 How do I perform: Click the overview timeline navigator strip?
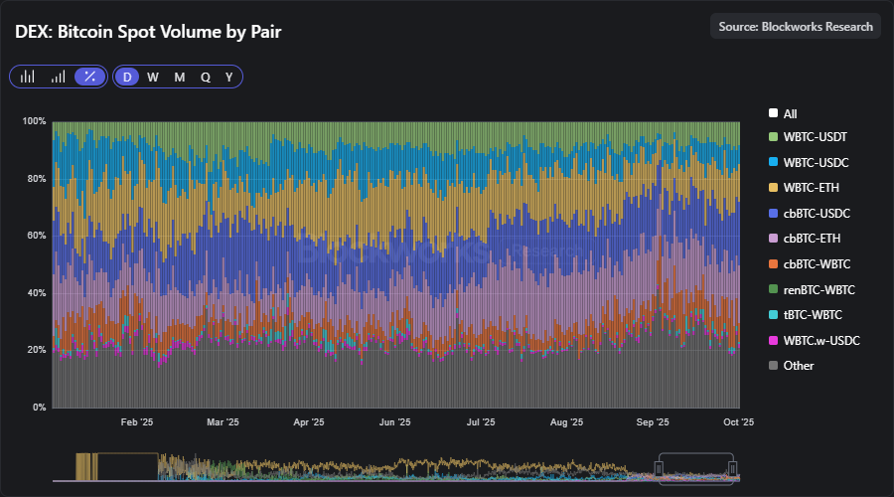tap(397, 467)
